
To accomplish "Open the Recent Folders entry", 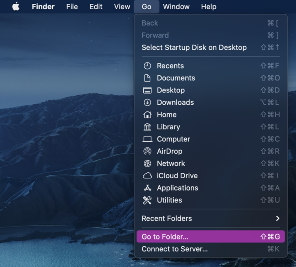I will [x=211, y=218].
